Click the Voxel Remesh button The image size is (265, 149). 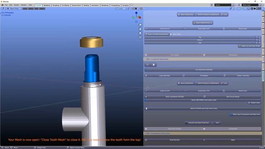[173, 140]
